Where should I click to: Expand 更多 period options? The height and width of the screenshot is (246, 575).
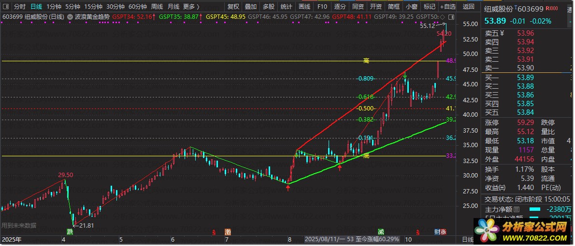coord(191,7)
